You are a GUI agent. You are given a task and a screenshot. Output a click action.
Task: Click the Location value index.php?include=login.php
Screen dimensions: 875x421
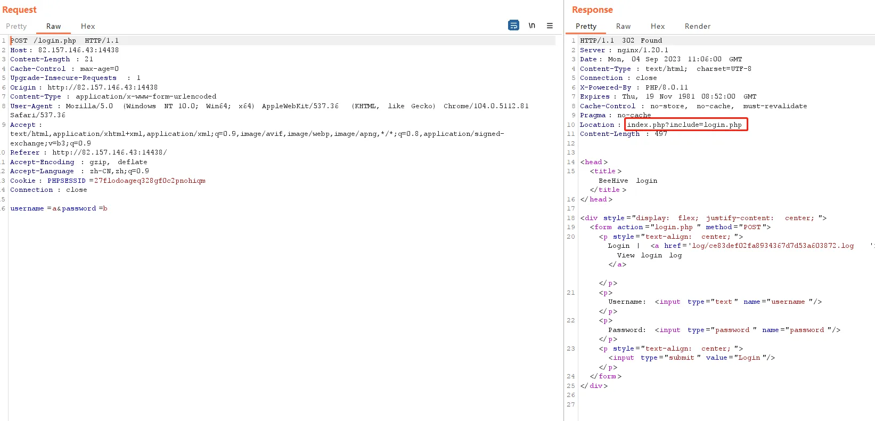(684, 125)
